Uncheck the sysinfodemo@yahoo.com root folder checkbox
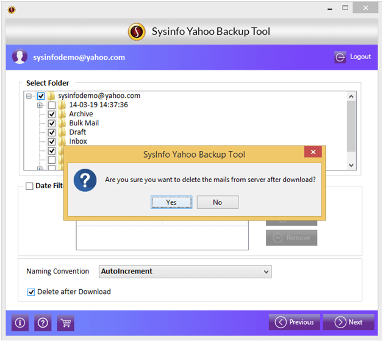The image size is (383, 341). coord(41,96)
